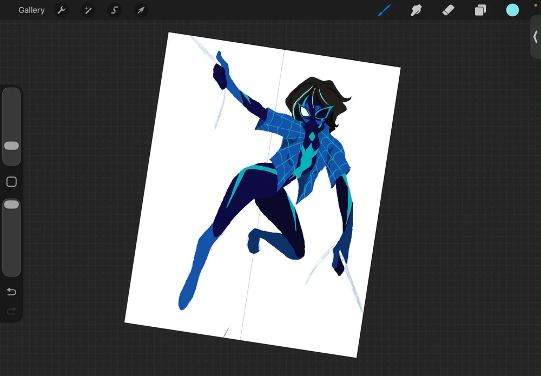Click the brush opacity slider handle
This screenshot has height=376, width=541.
[x=11, y=205]
